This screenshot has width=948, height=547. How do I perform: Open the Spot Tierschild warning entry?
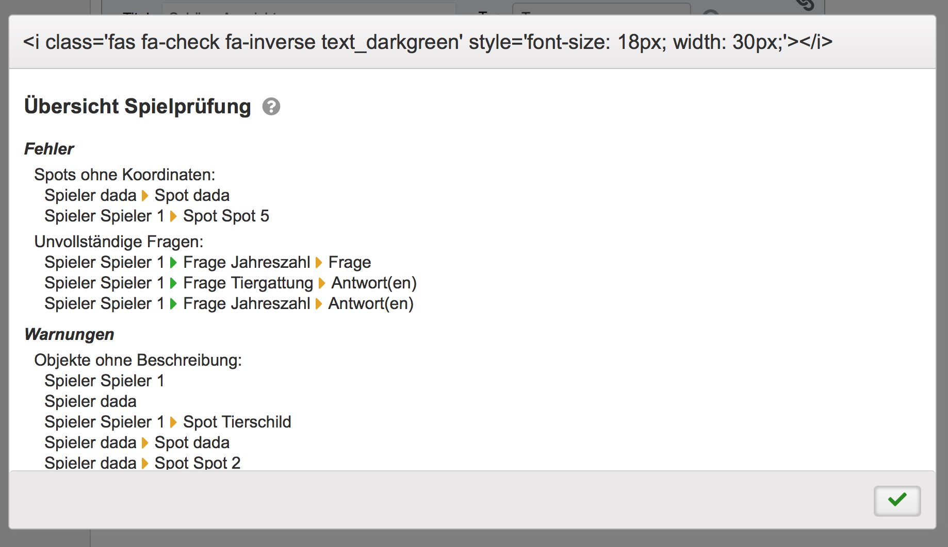click(x=237, y=422)
